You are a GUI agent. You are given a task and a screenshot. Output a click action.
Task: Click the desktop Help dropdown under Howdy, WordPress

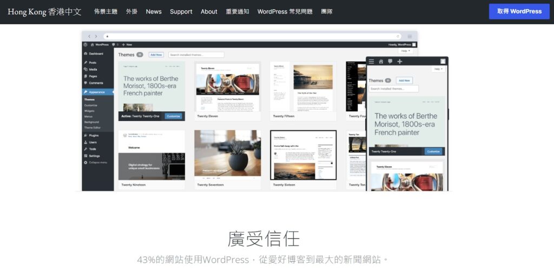[406, 51]
